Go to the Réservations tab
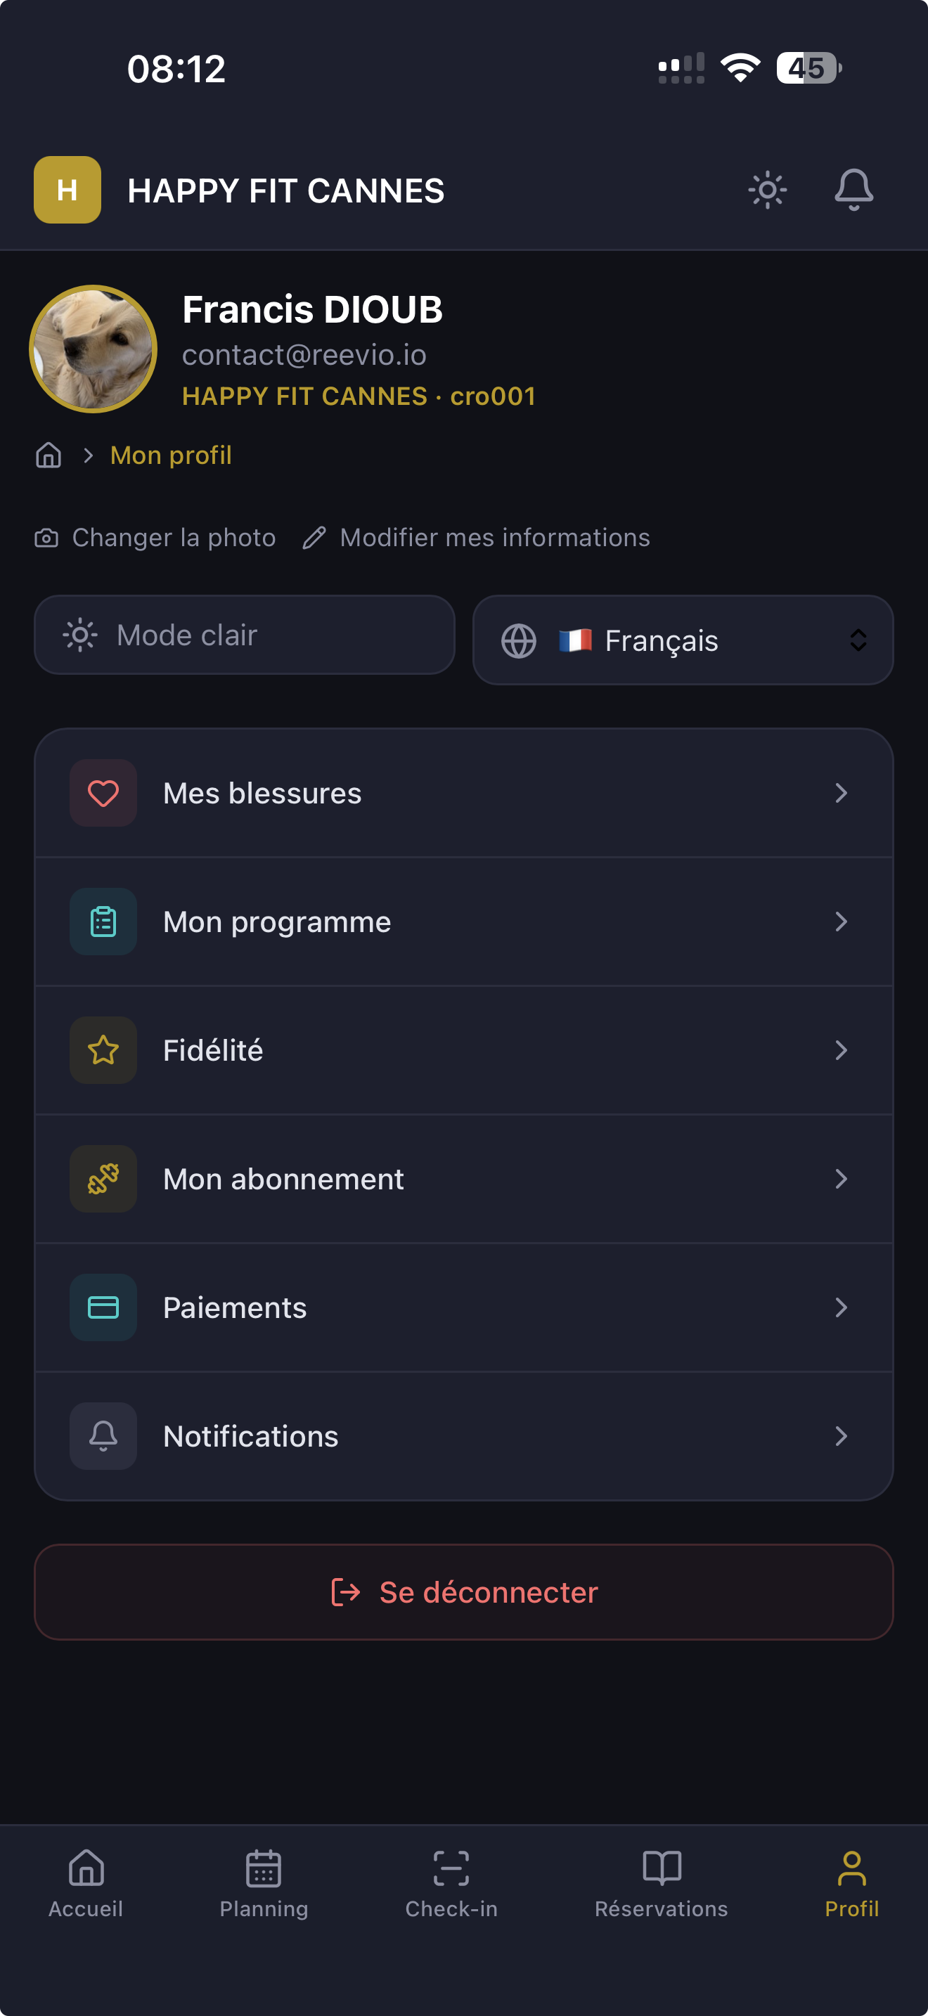The width and height of the screenshot is (928, 2016). pyautogui.click(x=661, y=1883)
